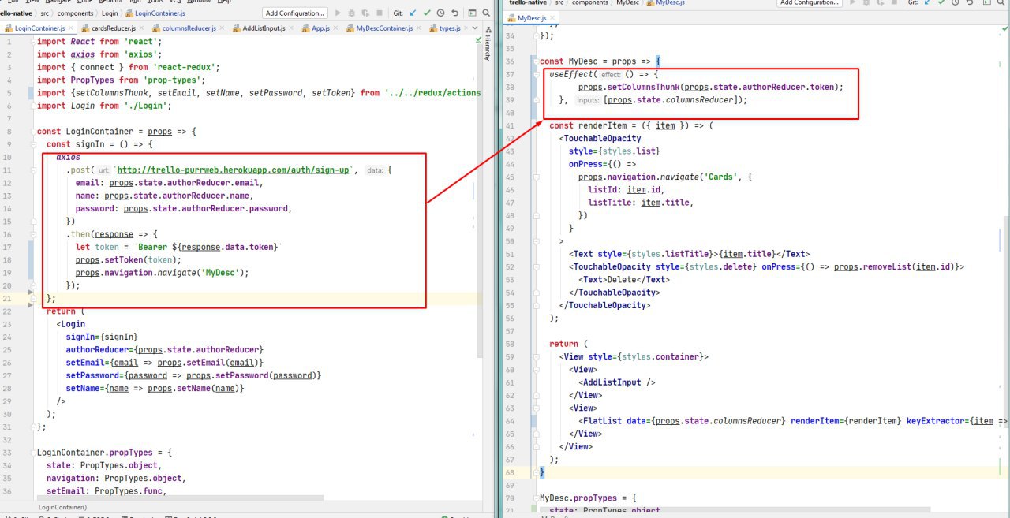The width and height of the screenshot is (1010, 518).
Task: Close the cardsReducer.js tab
Action: tap(141, 28)
